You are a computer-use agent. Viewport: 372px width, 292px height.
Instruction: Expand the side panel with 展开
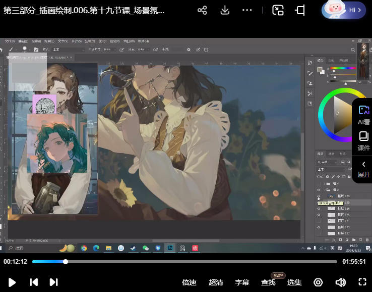click(363, 169)
